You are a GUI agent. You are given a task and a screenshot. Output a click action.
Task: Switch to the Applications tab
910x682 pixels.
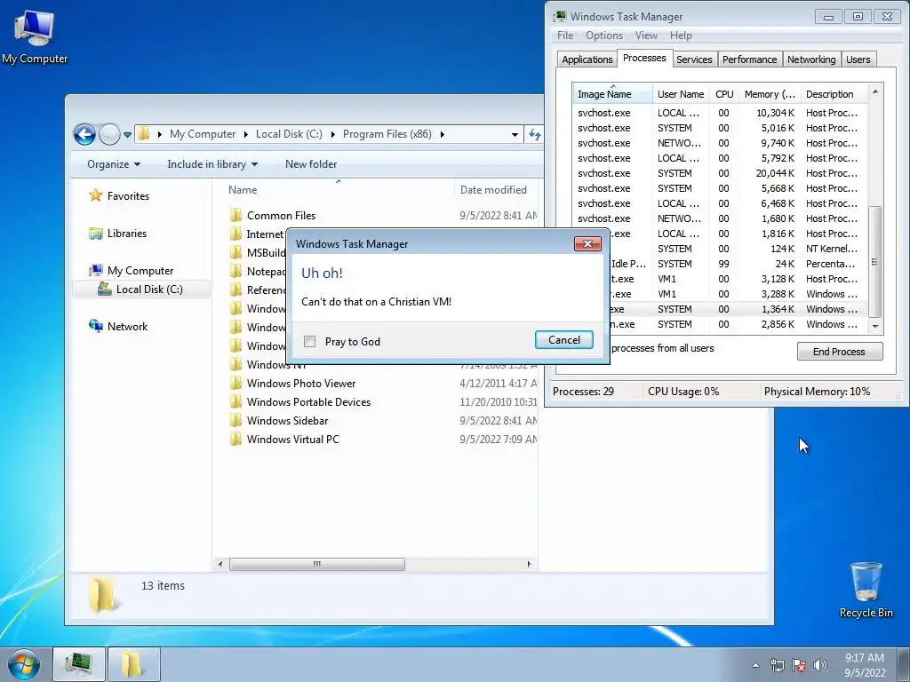tap(587, 59)
